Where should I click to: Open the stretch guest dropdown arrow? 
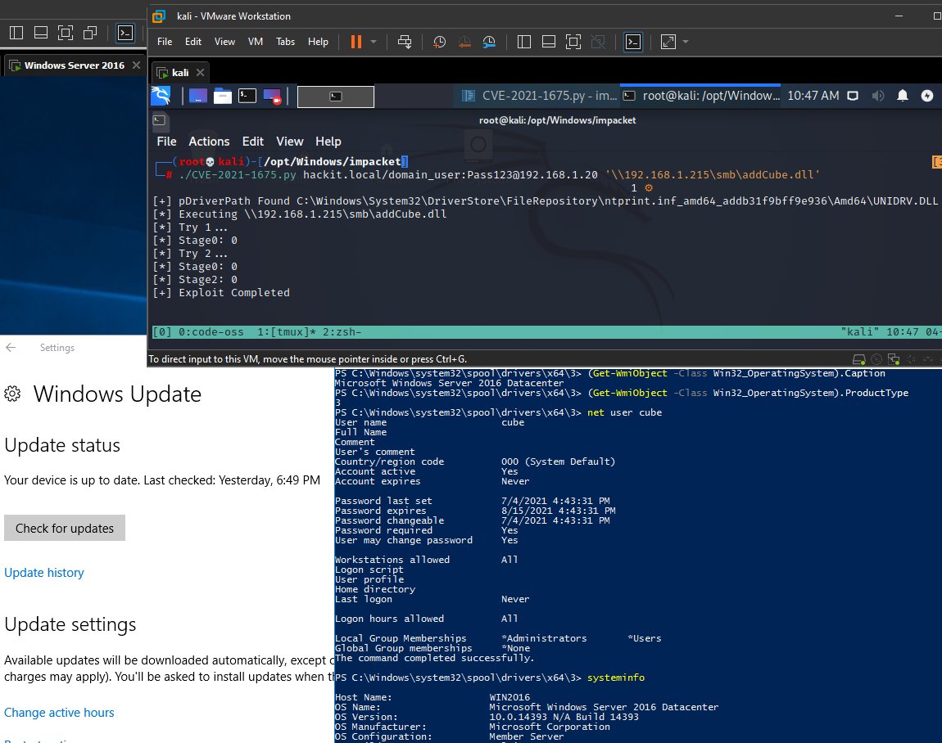click(686, 42)
